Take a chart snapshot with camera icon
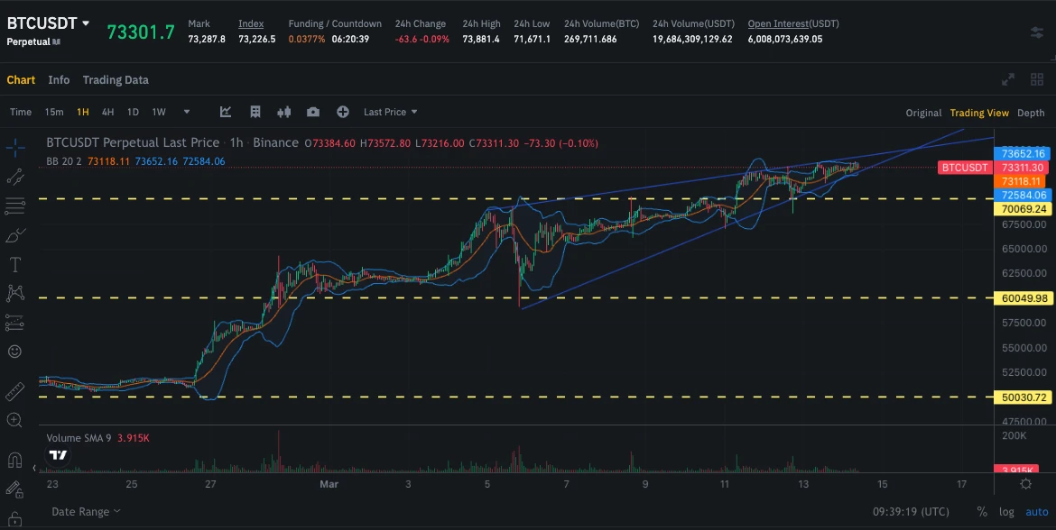 click(313, 112)
